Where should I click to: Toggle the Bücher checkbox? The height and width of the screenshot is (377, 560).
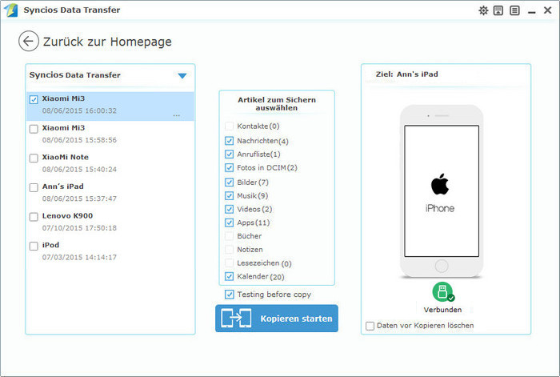pyautogui.click(x=230, y=236)
